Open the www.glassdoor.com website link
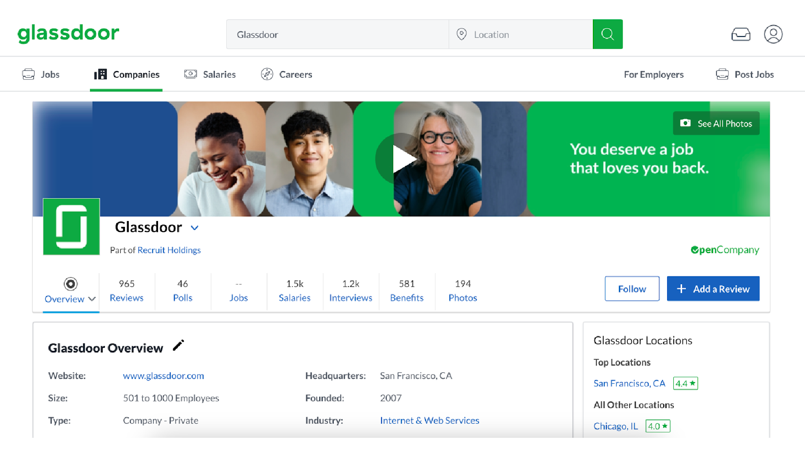This screenshot has width=805, height=453. 164,376
